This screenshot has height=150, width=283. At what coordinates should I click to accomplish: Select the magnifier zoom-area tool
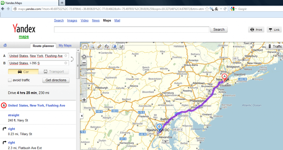(x=92, y=46)
